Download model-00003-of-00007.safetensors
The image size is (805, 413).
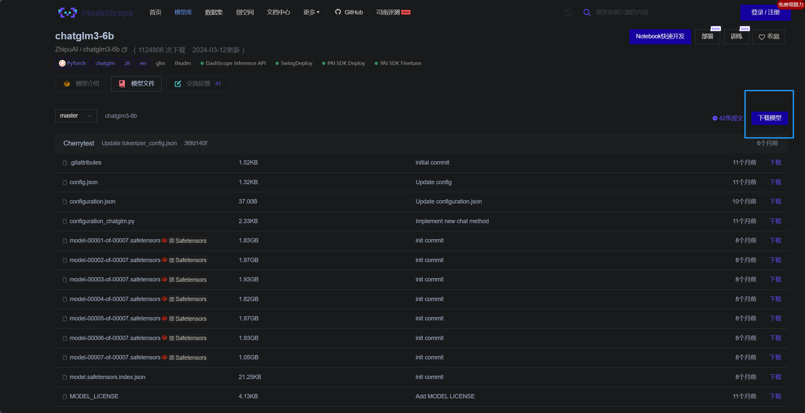[x=775, y=279]
